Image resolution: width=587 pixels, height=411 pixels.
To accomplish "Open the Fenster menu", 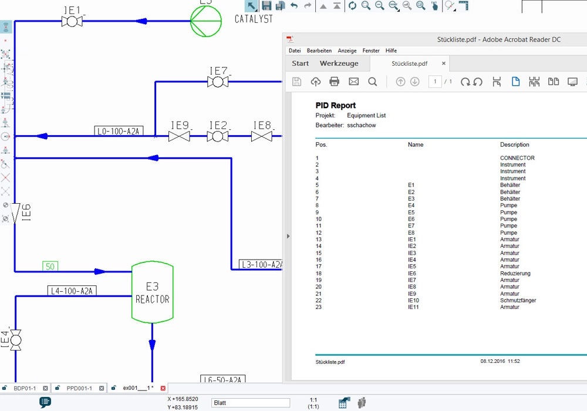I will pos(370,50).
